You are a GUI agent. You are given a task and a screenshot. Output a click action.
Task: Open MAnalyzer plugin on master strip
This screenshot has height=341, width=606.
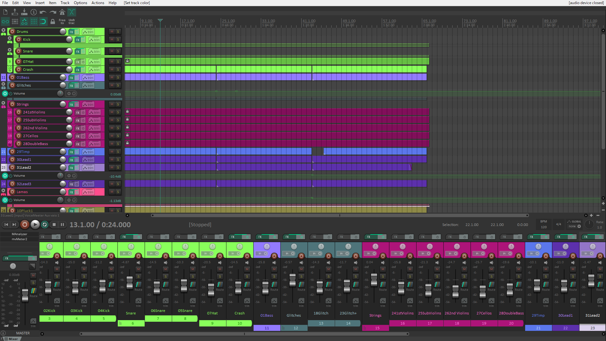coord(20,234)
